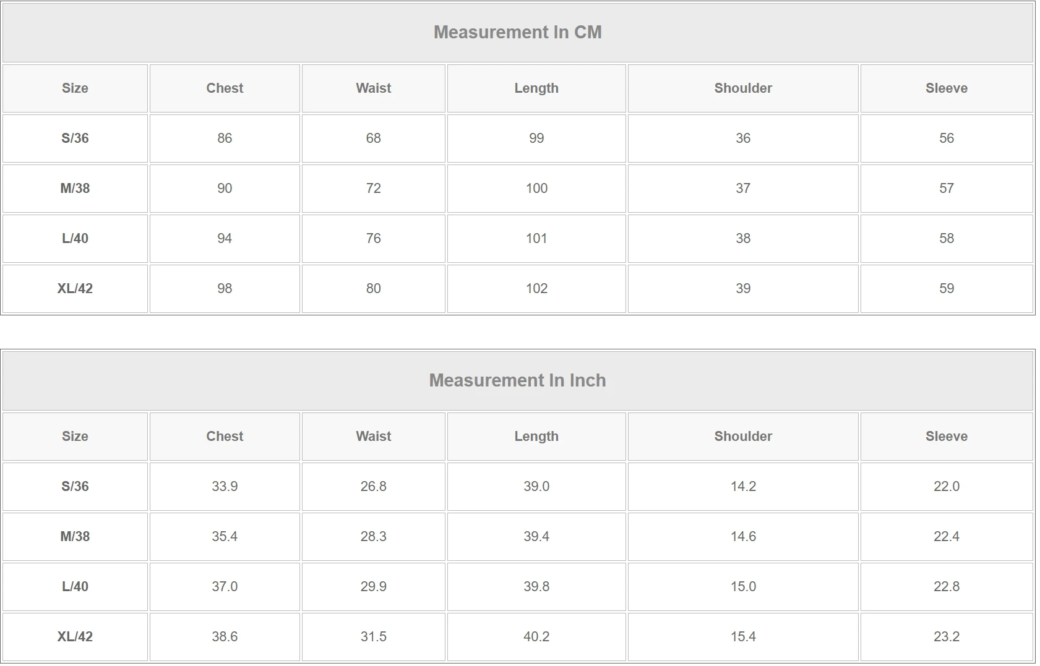Click the chest value 86 for S/36
This screenshot has width=1040, height=666.
pyautogui.click(x=225, y=139)
